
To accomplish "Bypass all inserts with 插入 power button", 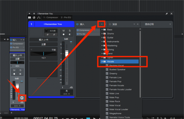I will [77, 24].
